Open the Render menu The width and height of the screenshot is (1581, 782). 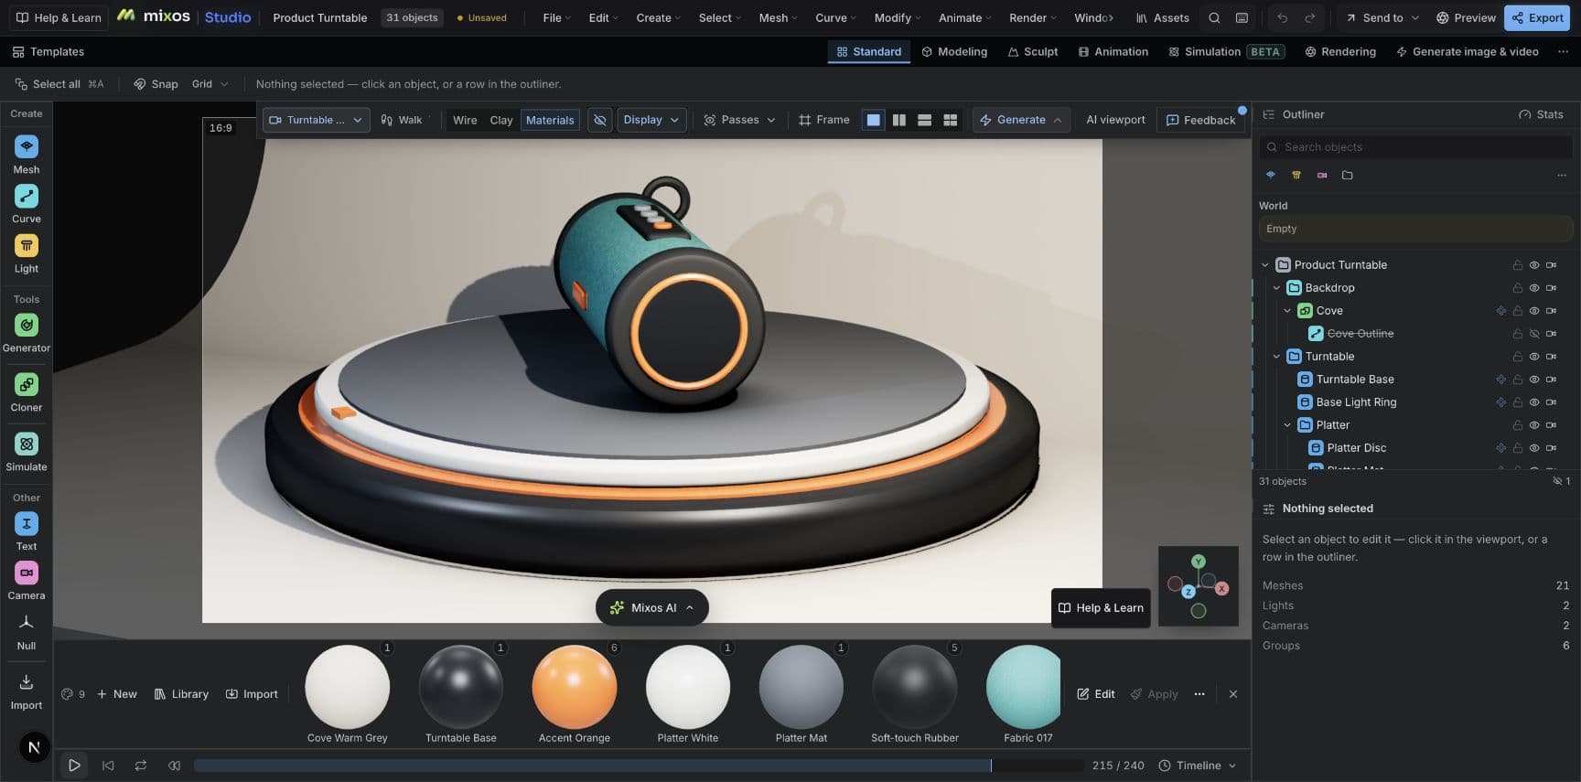click(1033, 17)
